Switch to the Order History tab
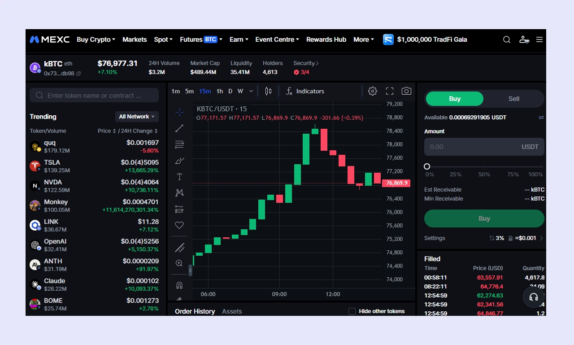The width and height of the screenshot is (574, 345). pyautogui.click(x=195, y=311)
